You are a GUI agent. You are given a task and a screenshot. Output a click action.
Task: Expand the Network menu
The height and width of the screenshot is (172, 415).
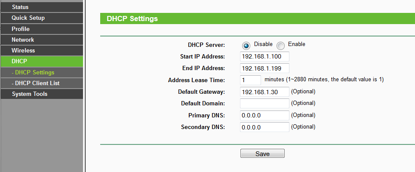[42, 40]
